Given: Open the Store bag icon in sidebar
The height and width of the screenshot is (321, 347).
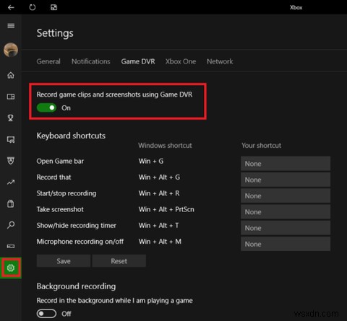Looking at the screenshot, I should point(11,203).
